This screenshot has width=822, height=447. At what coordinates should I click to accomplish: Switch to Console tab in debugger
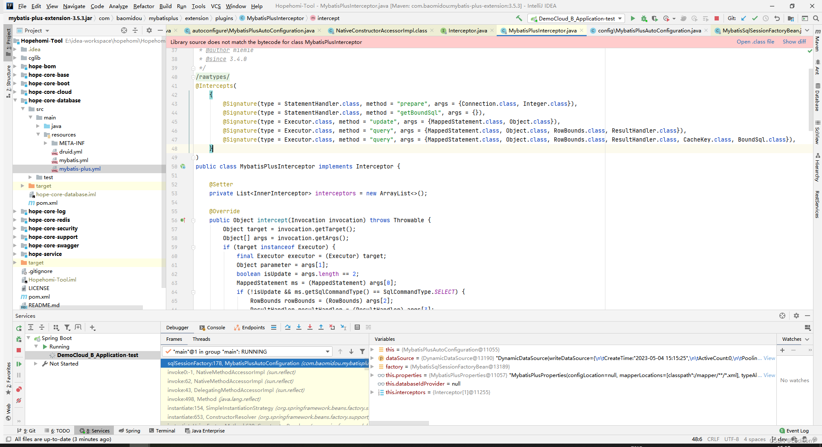point(212,328)
